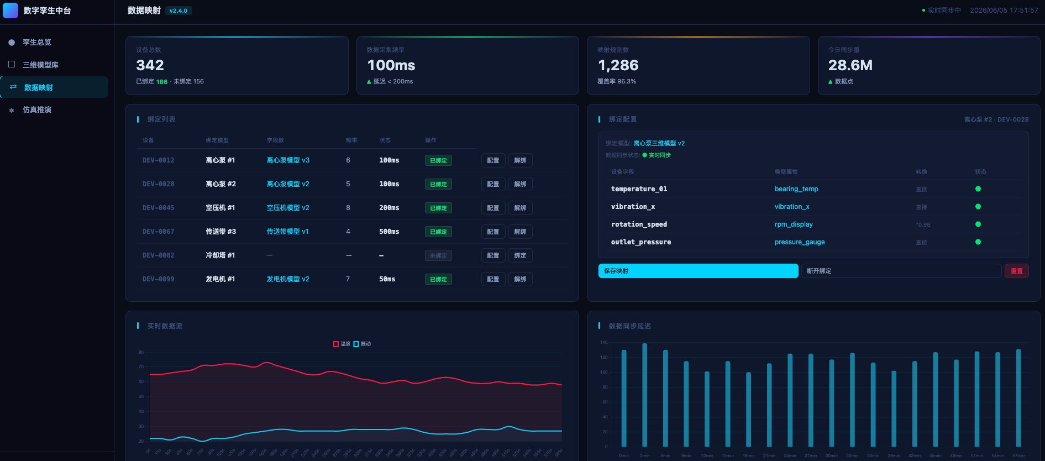
Task: Click the red 重置 button
Action: 1017,271
